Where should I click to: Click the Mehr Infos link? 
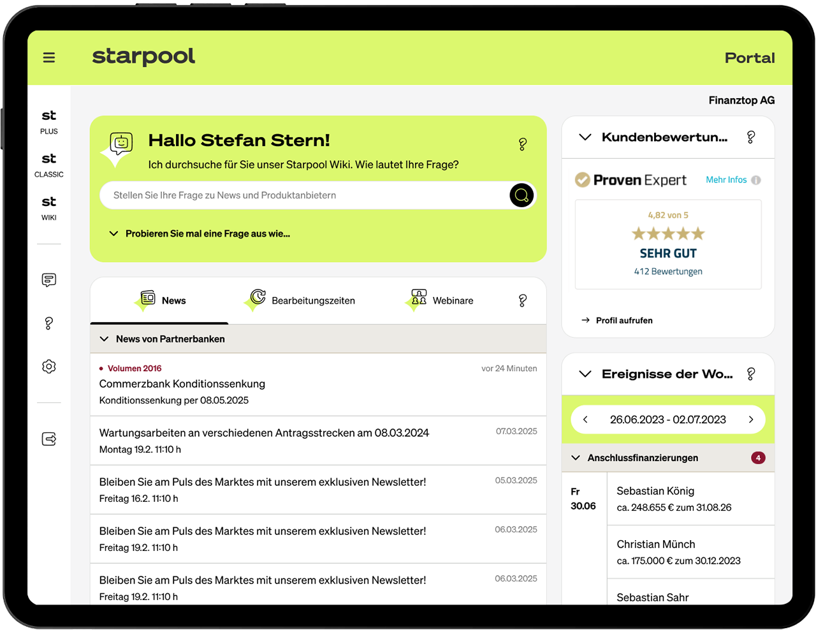pyautogui.click(x=727, y=180)
